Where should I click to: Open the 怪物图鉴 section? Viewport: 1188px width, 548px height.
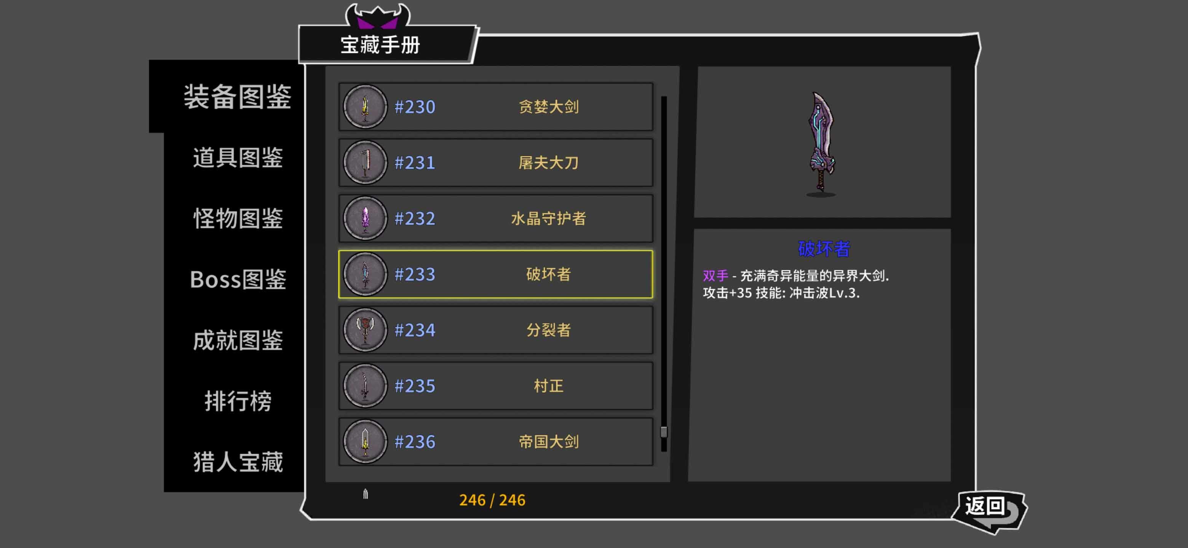point(238,218)
